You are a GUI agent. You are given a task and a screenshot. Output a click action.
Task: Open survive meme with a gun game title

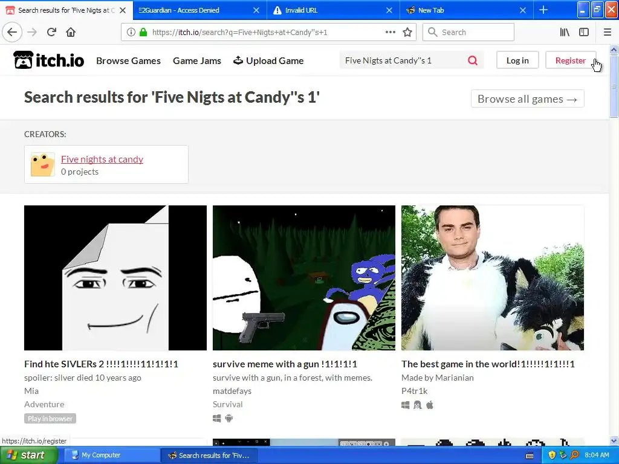tap(285, 364)
